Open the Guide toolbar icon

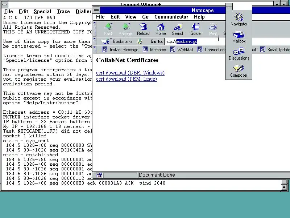pyautogui.click(x=195, y=29)
